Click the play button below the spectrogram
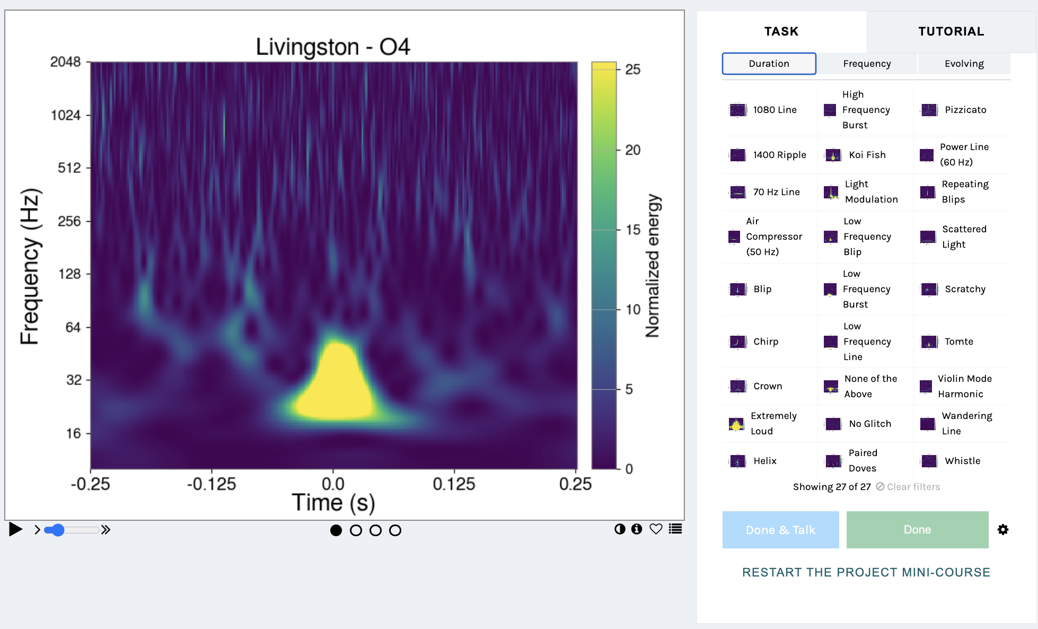 (x=15, y=529)
